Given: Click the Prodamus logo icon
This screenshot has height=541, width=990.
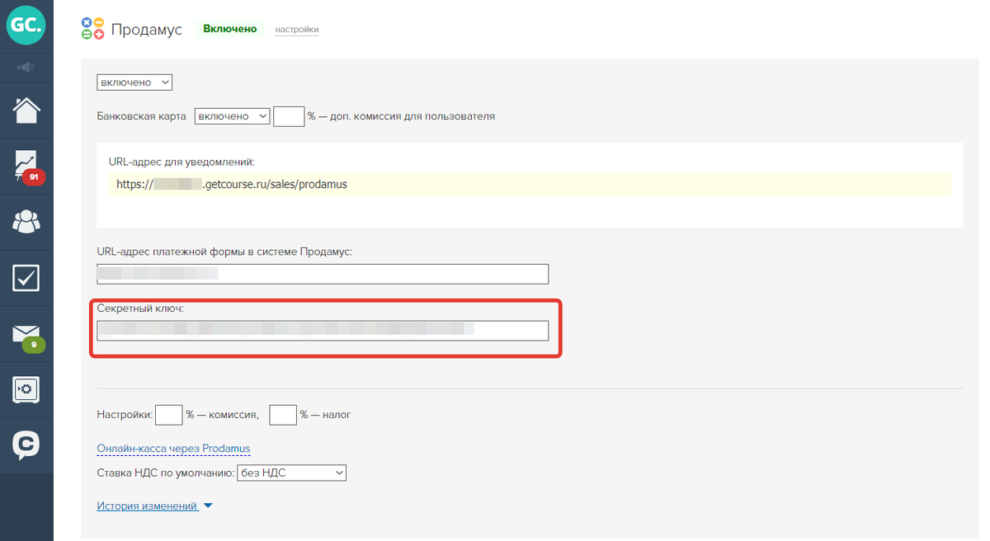Looking at the screenshot, I should tap(93, 29).
